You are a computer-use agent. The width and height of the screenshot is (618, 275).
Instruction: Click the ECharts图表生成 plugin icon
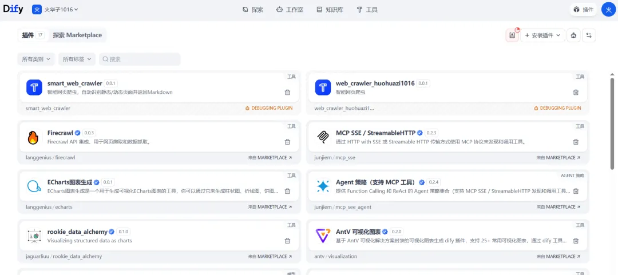click(x=34, y=187)
